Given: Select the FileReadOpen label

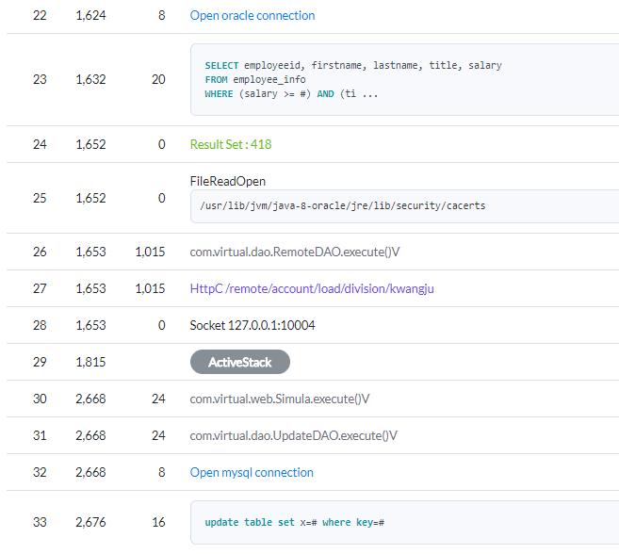Looking at the screenshot, I should point(228,181).
